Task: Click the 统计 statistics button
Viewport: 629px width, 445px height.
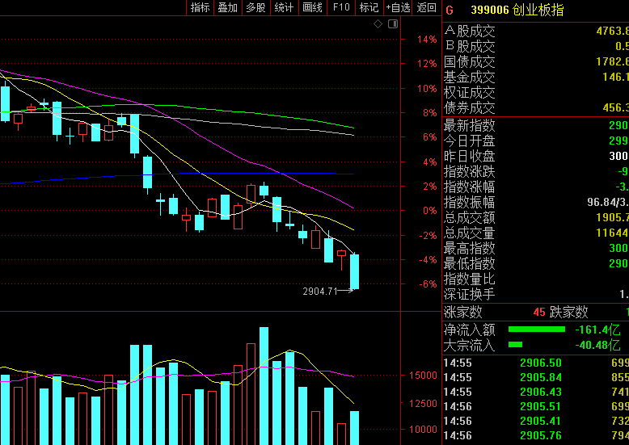Action: click(284, 8)
